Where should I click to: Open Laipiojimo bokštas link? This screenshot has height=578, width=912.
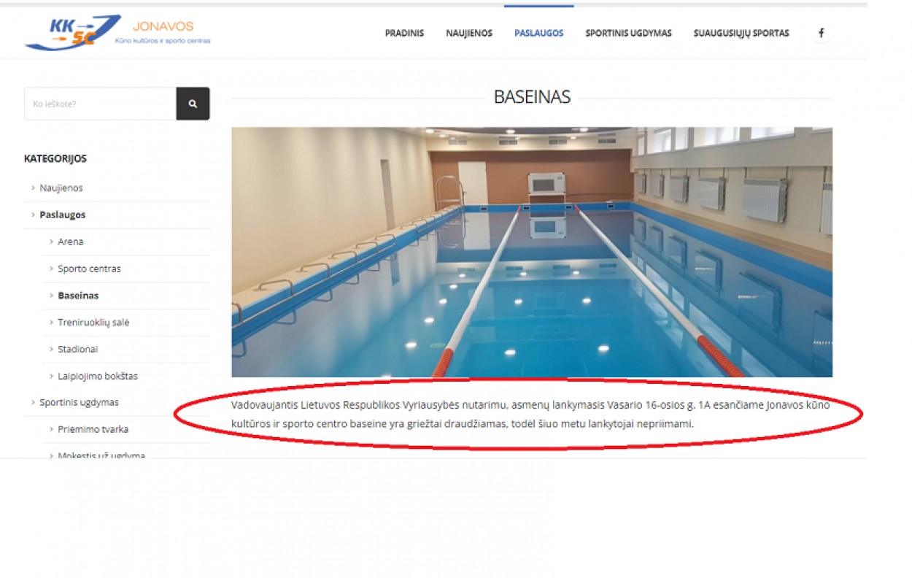98,376
